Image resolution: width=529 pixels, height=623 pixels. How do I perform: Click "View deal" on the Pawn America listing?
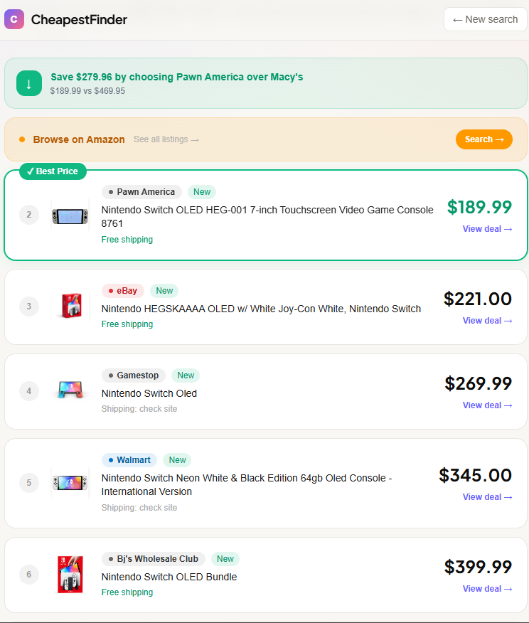pos(487,229)
